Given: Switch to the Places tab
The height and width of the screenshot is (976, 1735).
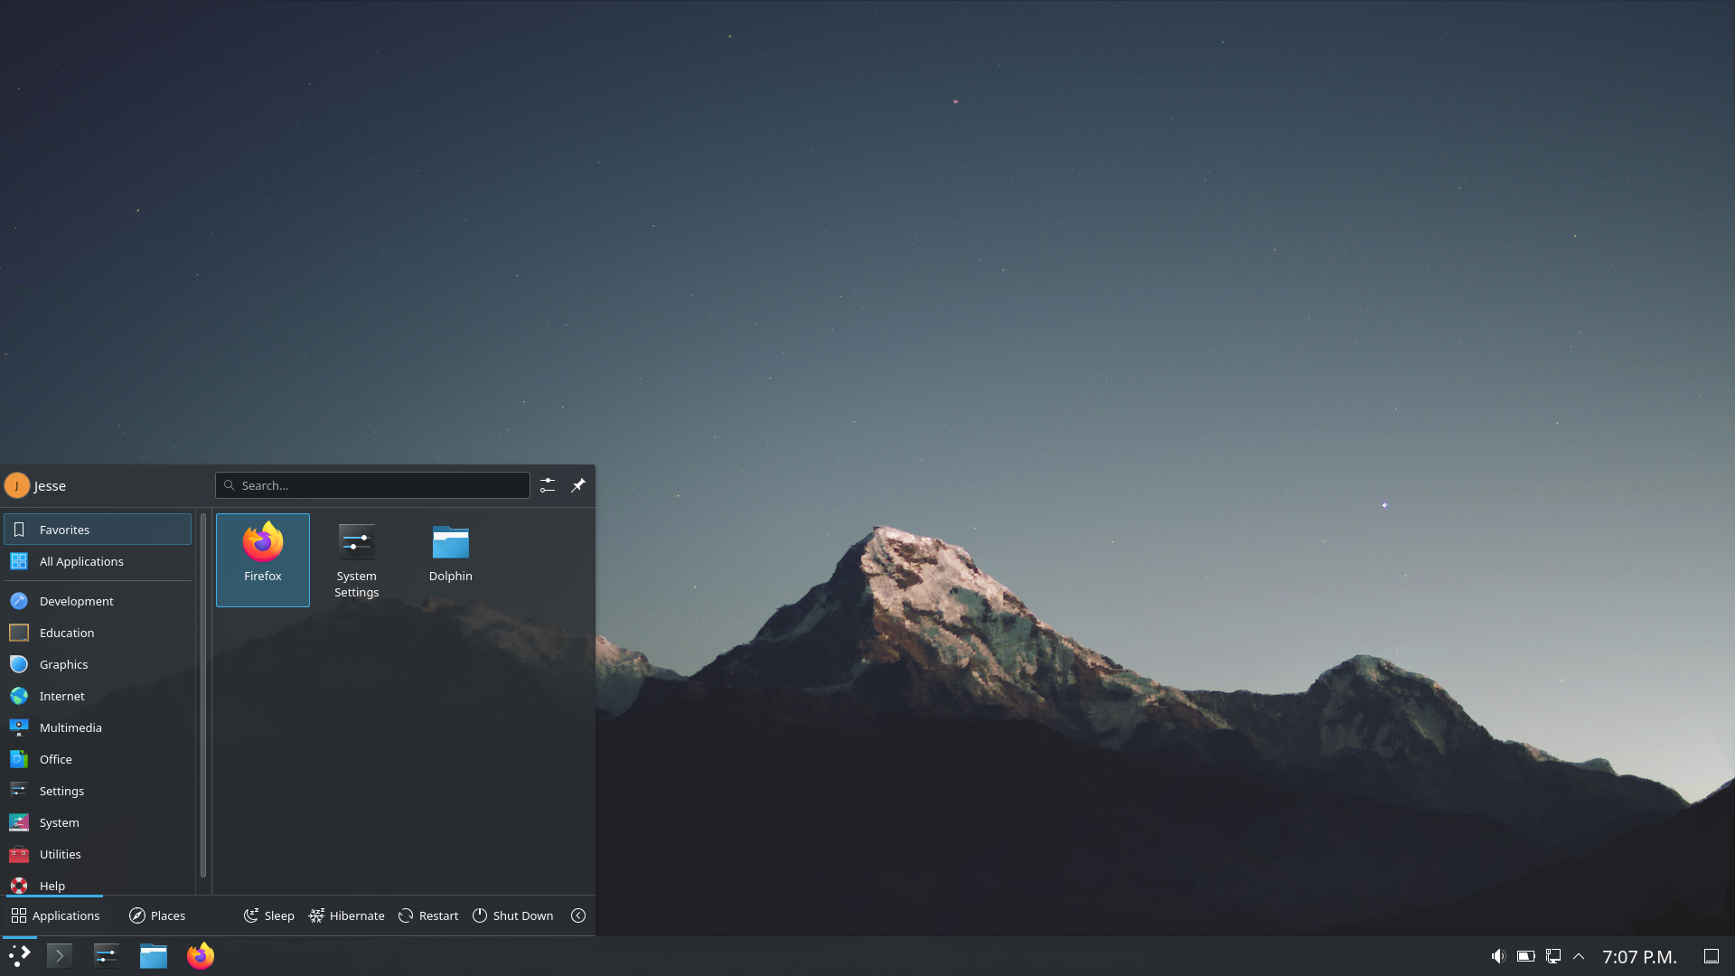Looking at the screenshot, I should pyautogui.click(x=157, y=915).
